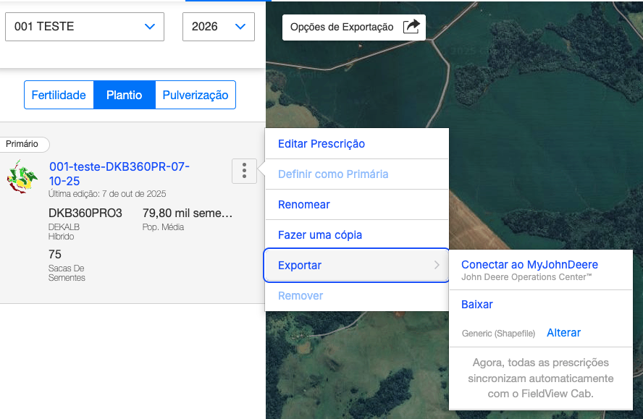Click the prescription map thumbnail
The height and width of the screenshot is (419, 643).
(22, 176)
